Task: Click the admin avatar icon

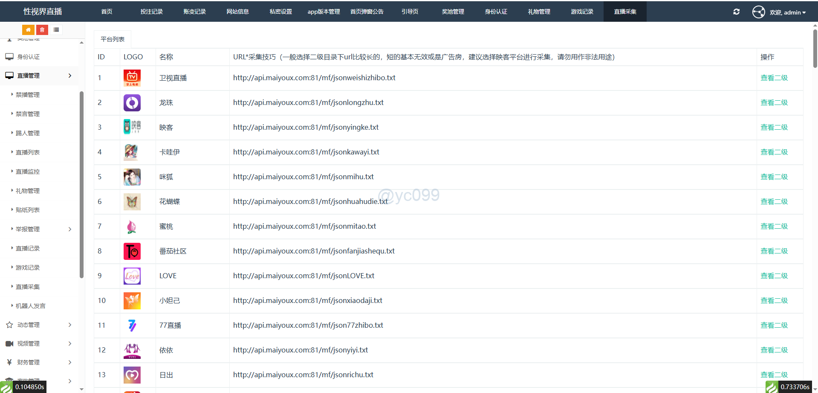Action: (758, 12)
